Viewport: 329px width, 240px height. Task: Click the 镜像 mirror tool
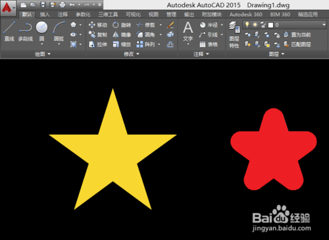click(122, 34)
